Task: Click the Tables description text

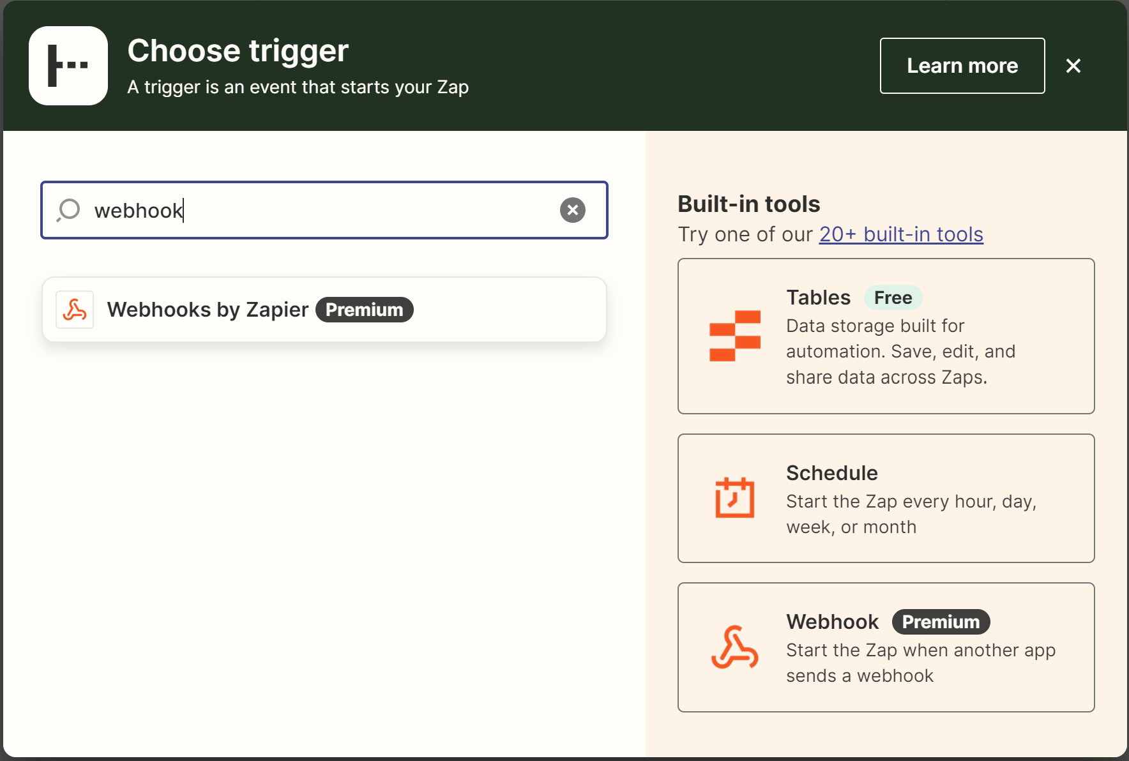Action: pyautogui.click(x=900, y=352)
